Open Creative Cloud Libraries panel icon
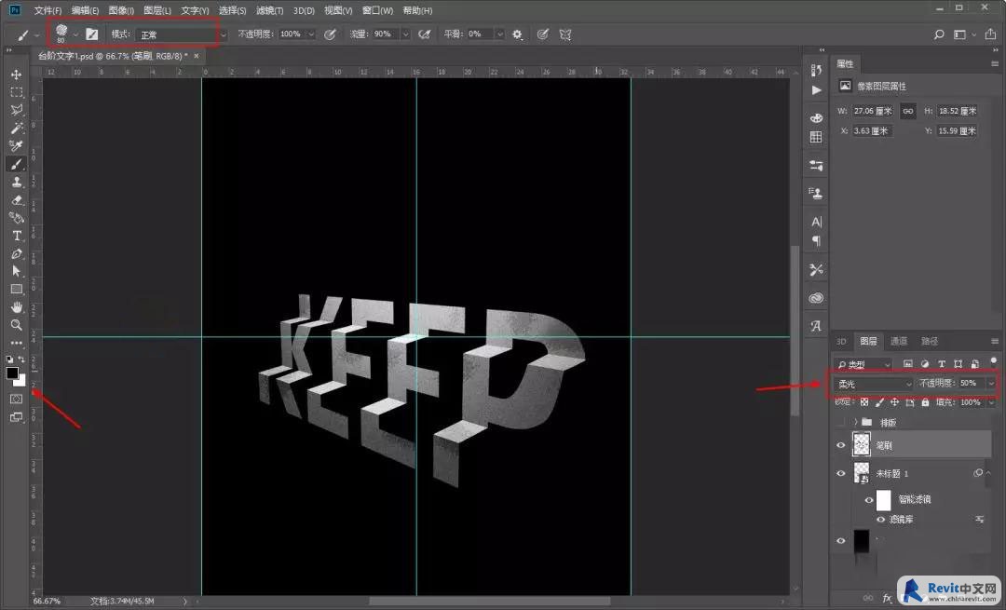1006x610 pixels. [x=816, y=298]
